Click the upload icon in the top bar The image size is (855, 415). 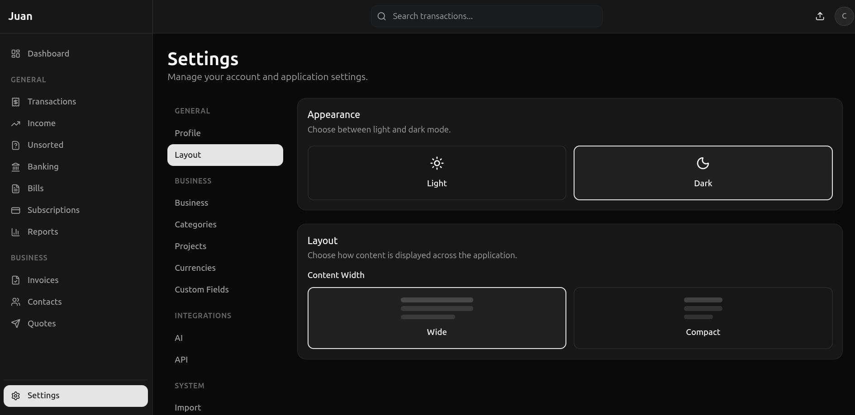[820, 16]
